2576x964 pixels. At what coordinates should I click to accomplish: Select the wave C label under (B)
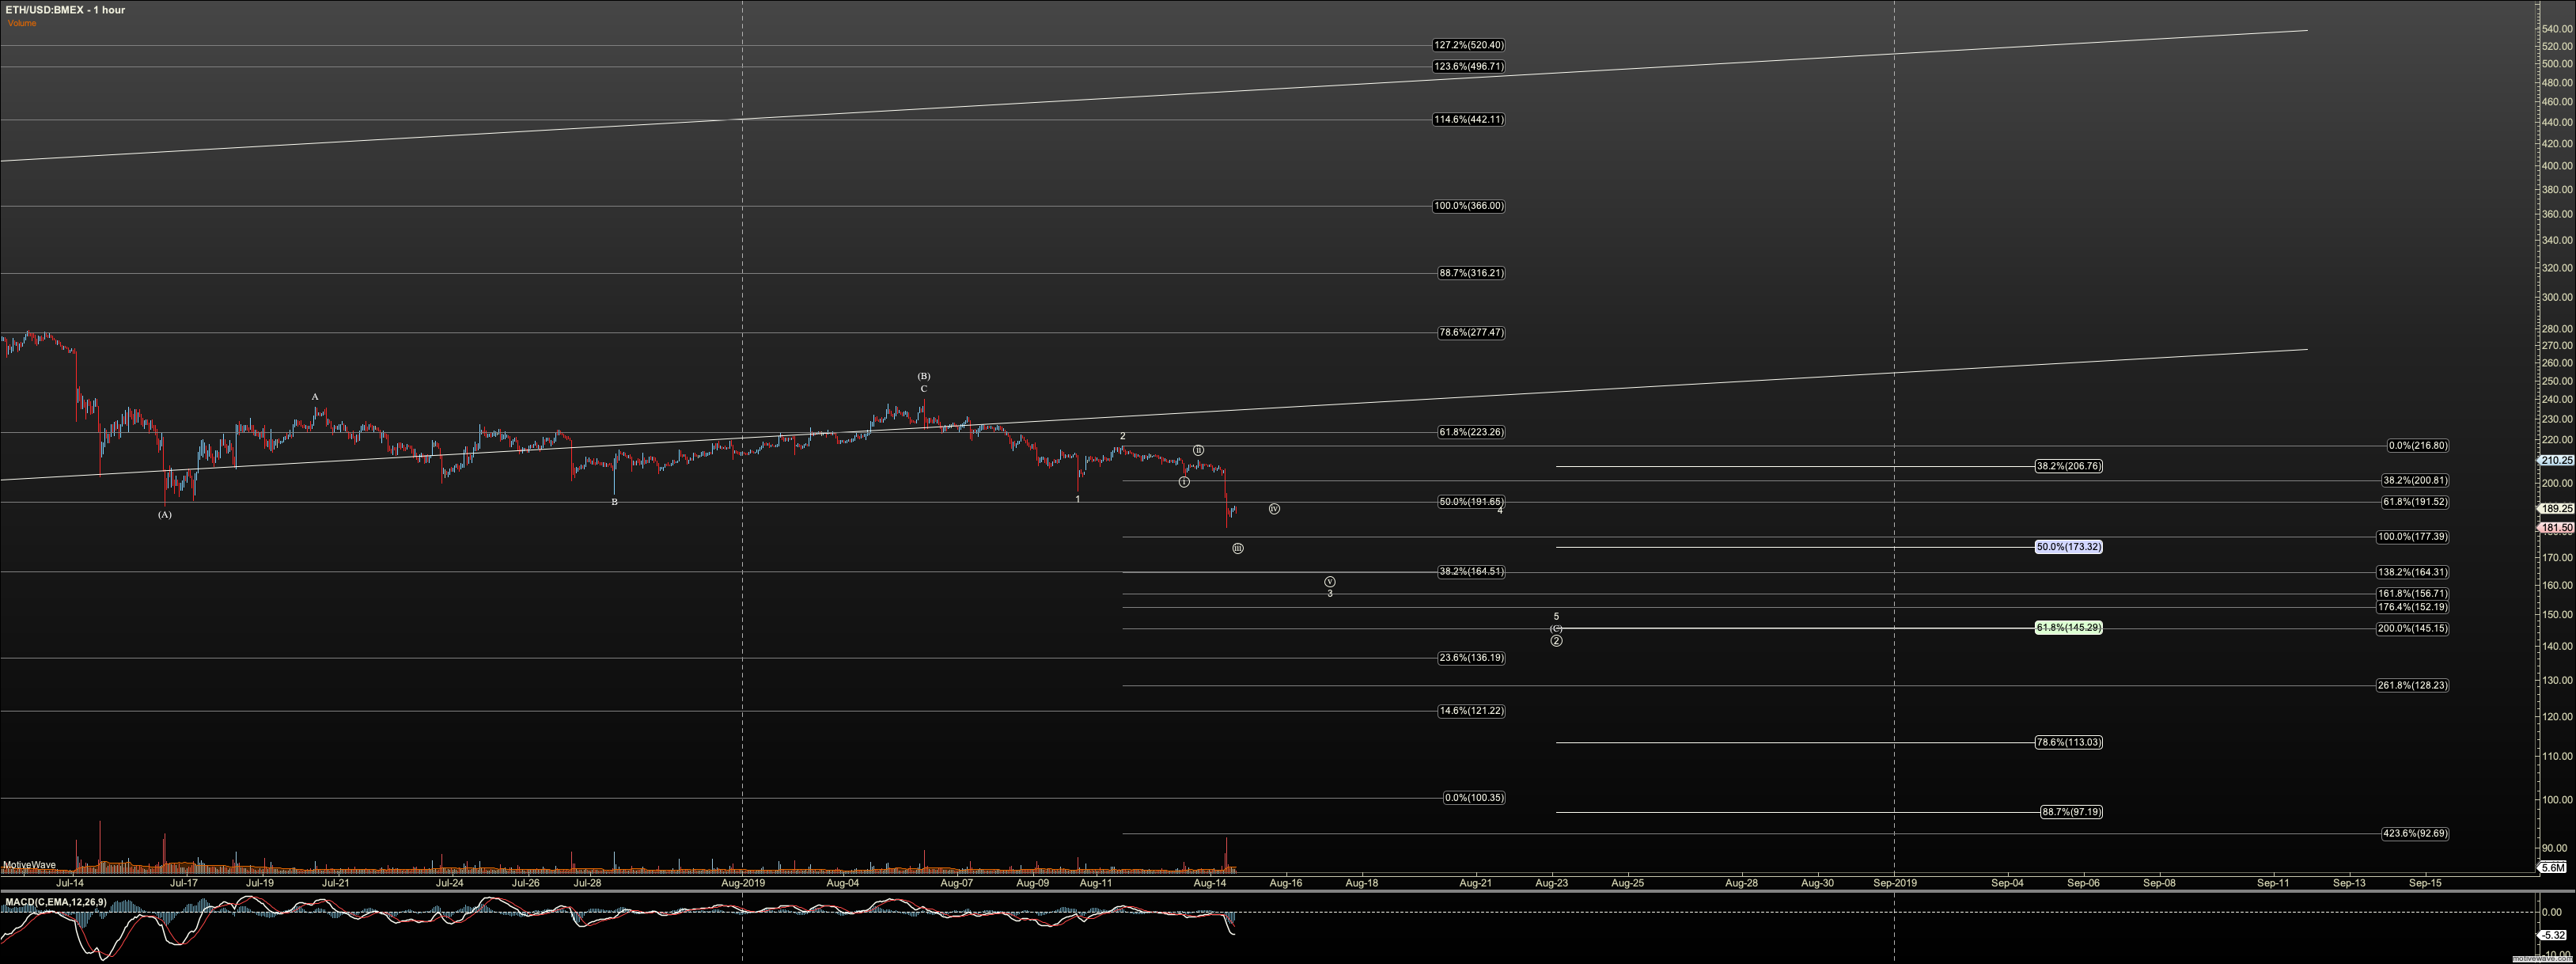pos(924,389)
